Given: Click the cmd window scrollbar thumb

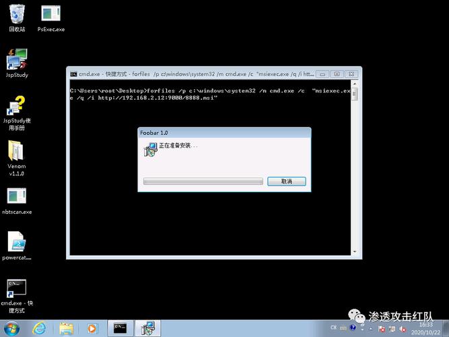Looking at the screenshot, I should [x=355, y=94].
